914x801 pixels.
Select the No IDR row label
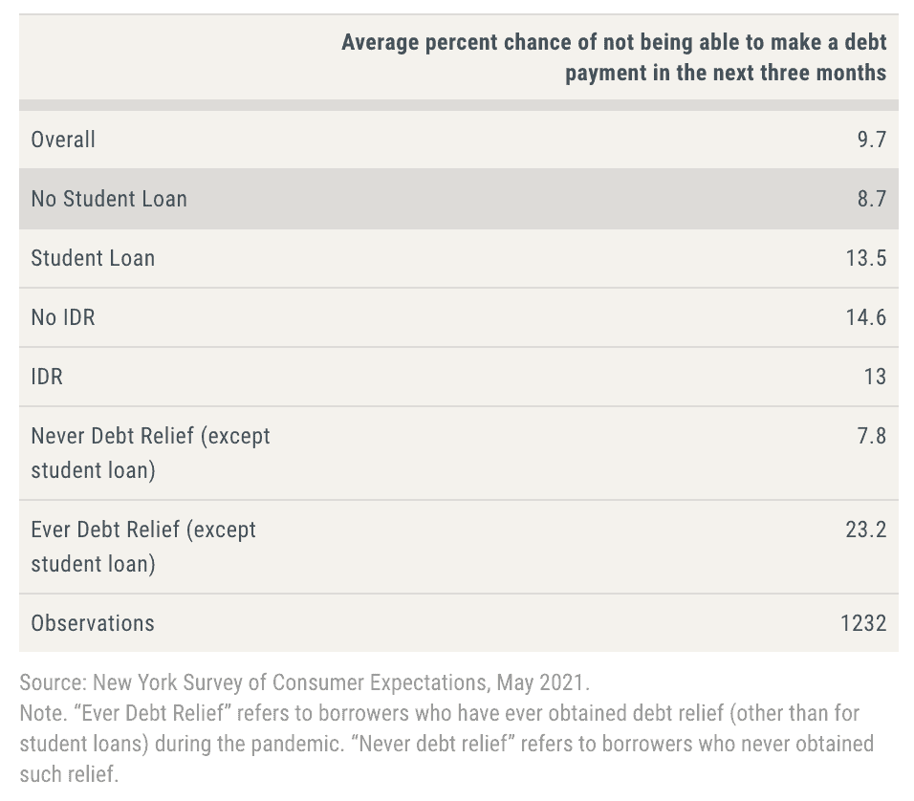click(63, 317)
